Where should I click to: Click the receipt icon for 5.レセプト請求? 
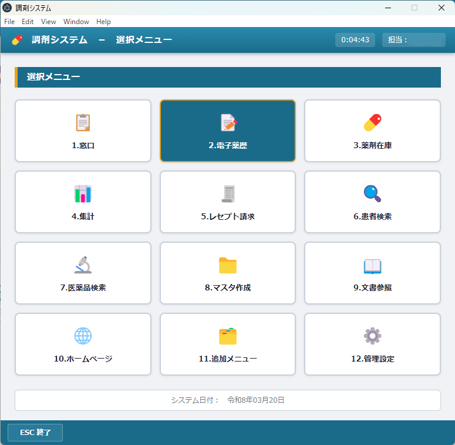228,194
